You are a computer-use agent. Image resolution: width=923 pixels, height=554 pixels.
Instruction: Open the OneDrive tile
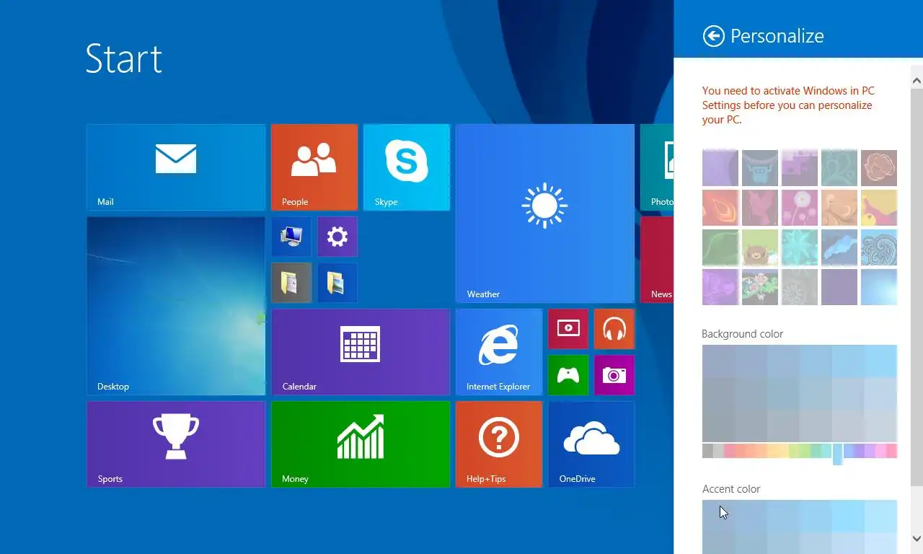pyautogui.click(x=591, y=444)
